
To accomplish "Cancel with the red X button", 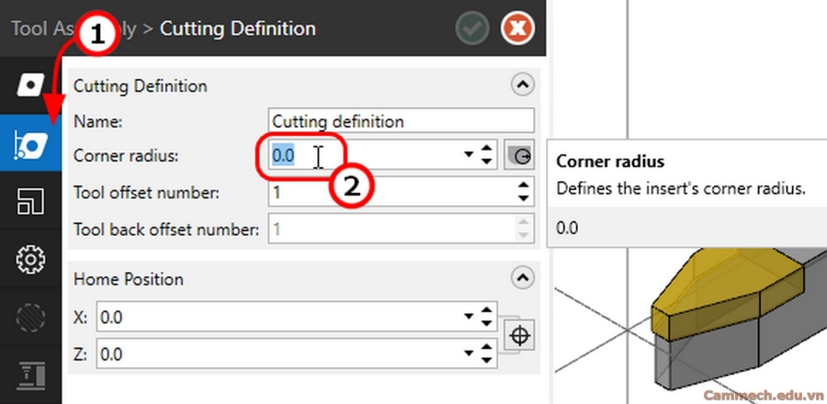I will click(518, 28).
